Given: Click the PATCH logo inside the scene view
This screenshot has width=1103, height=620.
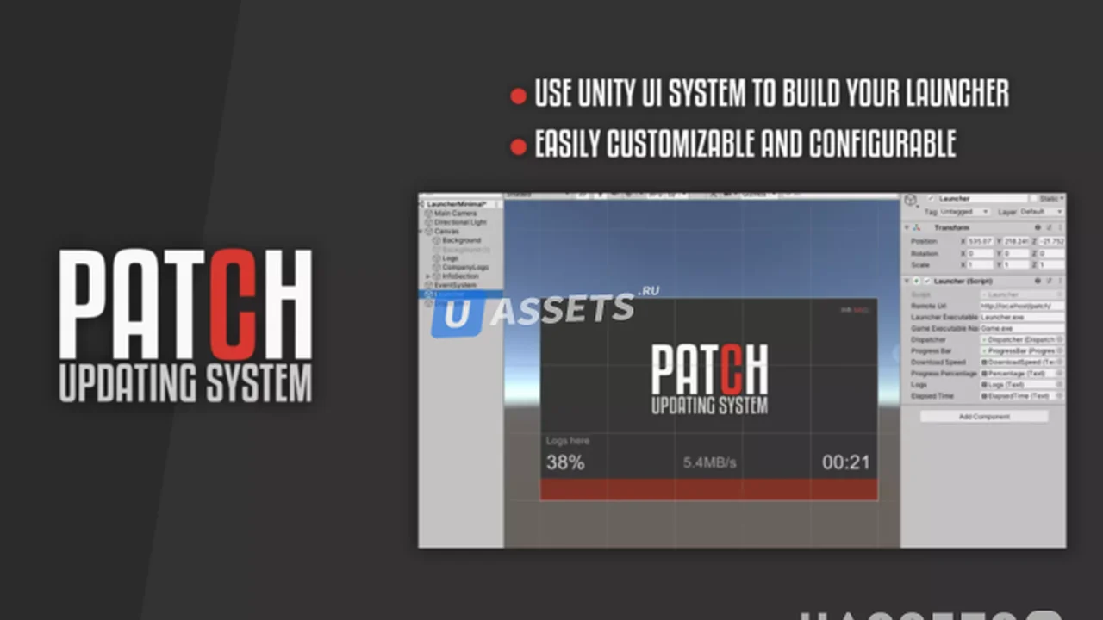Looking at the screenshot, I should [709, 379].
